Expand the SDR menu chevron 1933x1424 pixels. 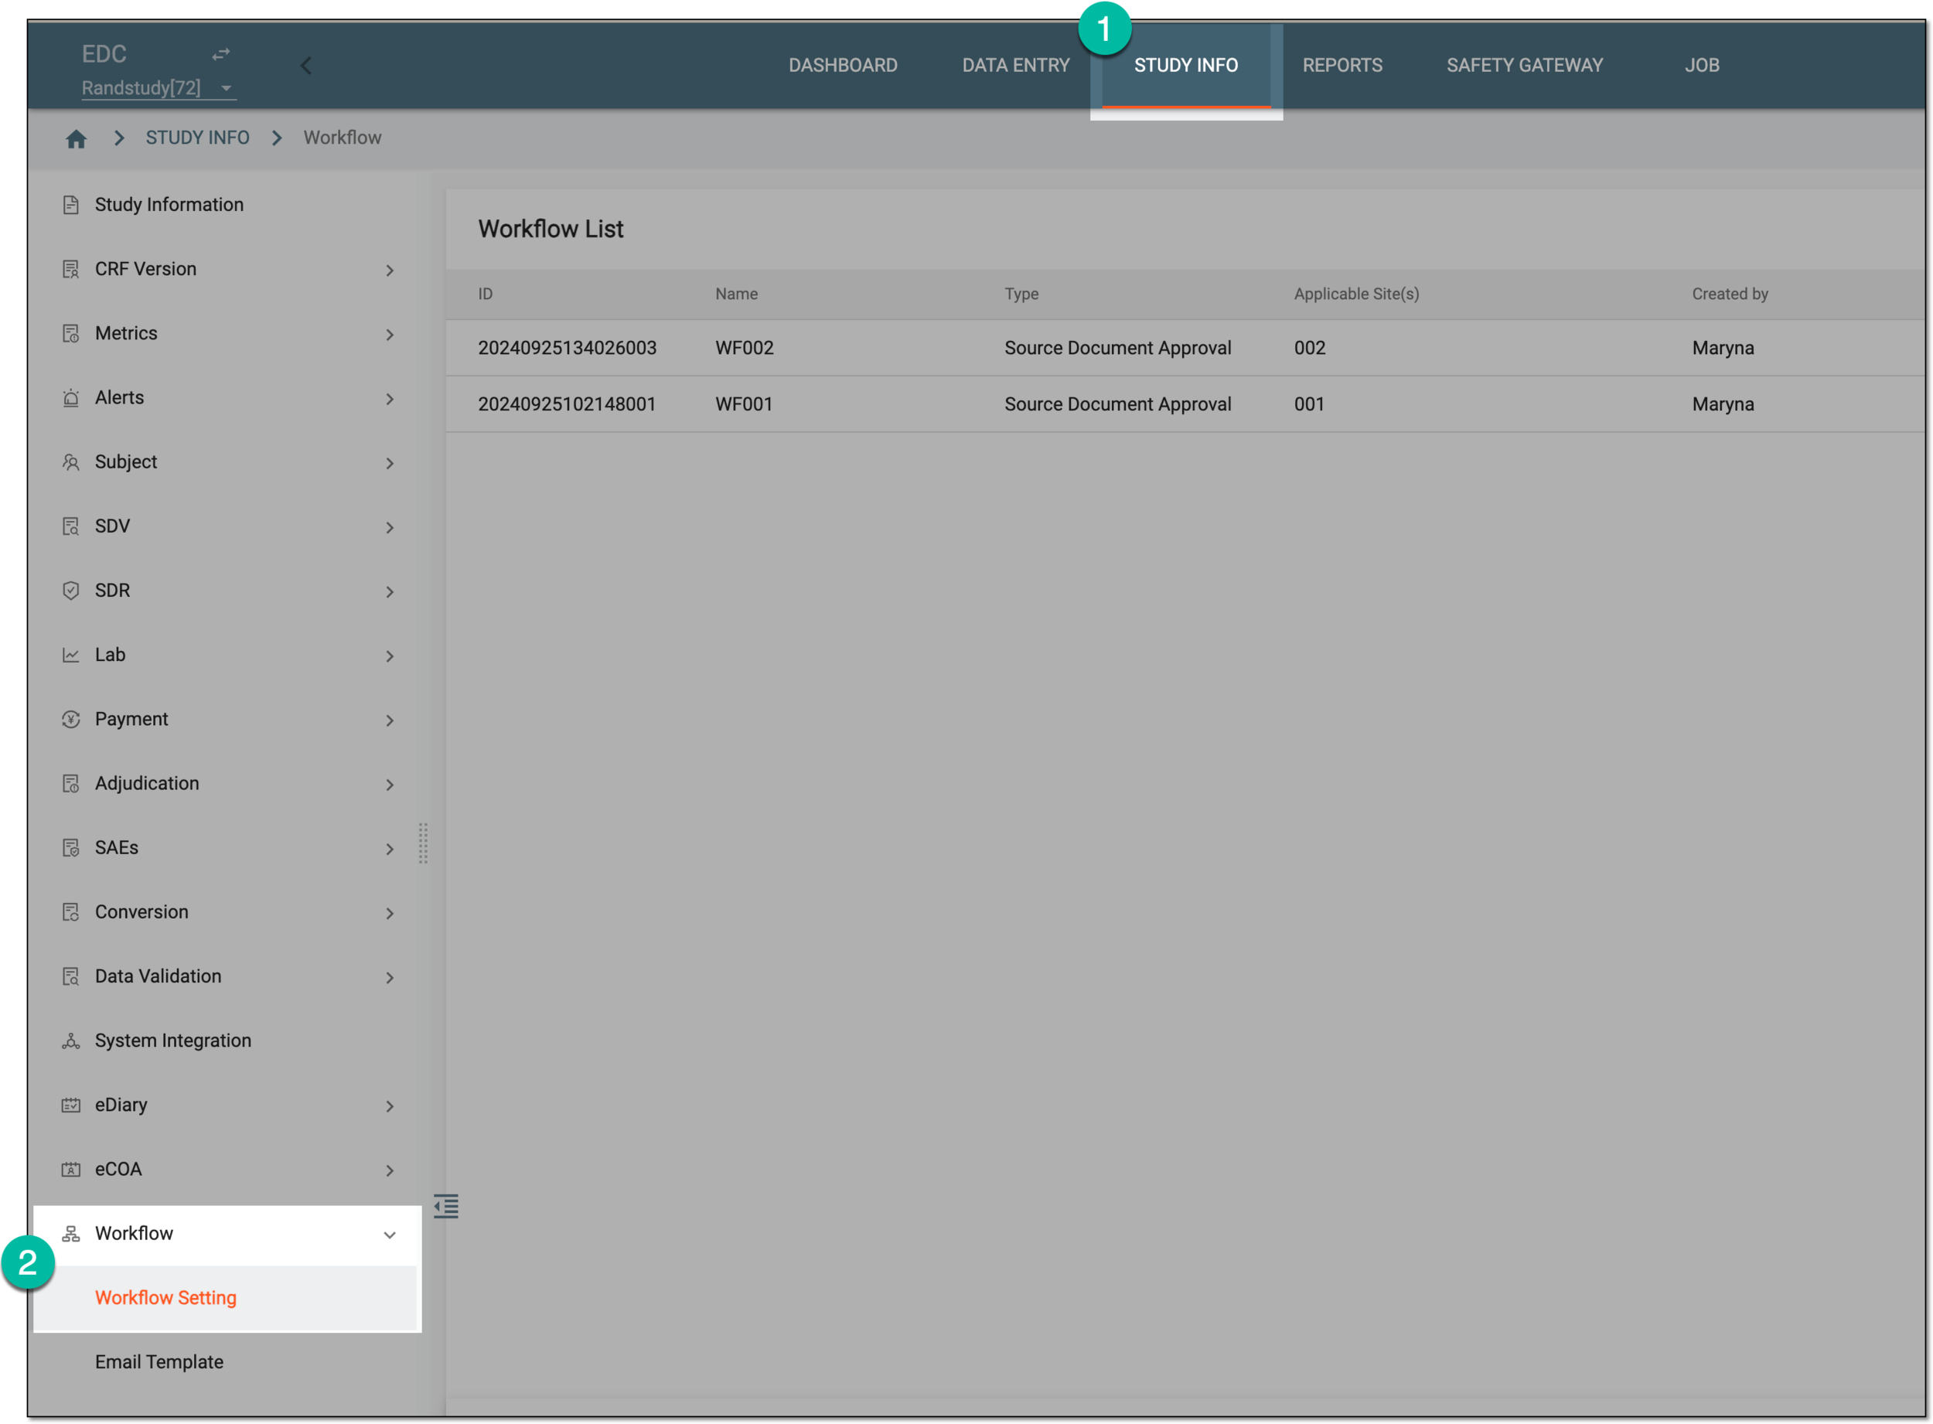click(390, 592)
